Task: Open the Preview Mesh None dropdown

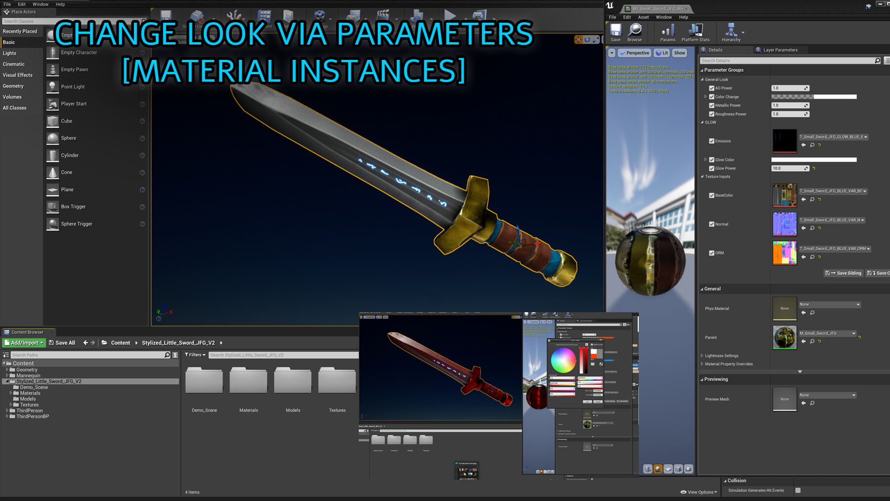Action: point(827,395)
